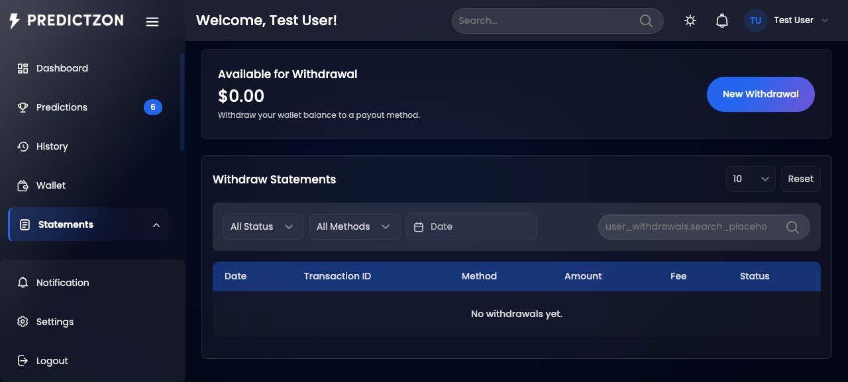Select Statements in the sidebar

pyautogui.click(x=88, y=224)
